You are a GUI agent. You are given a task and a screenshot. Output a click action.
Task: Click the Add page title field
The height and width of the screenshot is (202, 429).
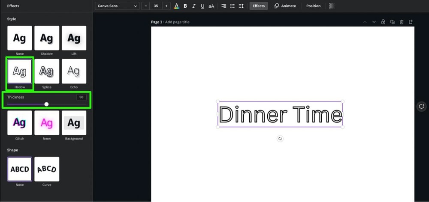(x=177, y=22)
